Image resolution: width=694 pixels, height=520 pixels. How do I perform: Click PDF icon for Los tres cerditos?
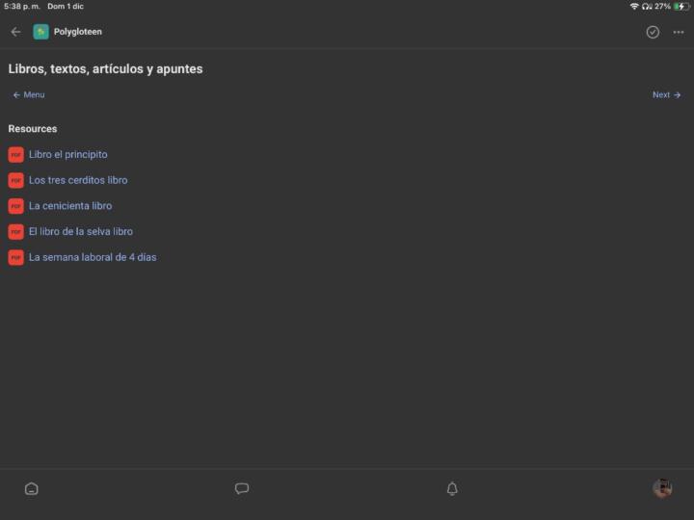click(x=16, y=180)
